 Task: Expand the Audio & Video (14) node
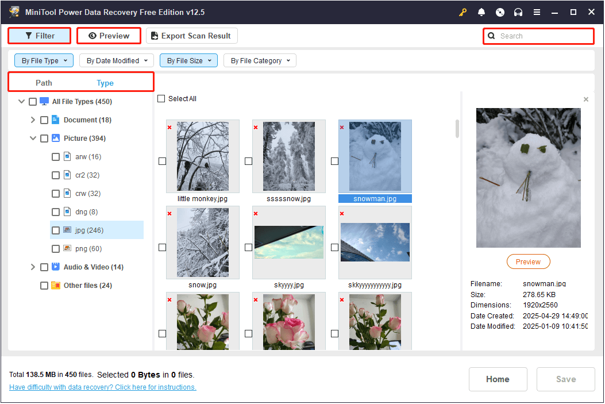[x=33, y=267]
